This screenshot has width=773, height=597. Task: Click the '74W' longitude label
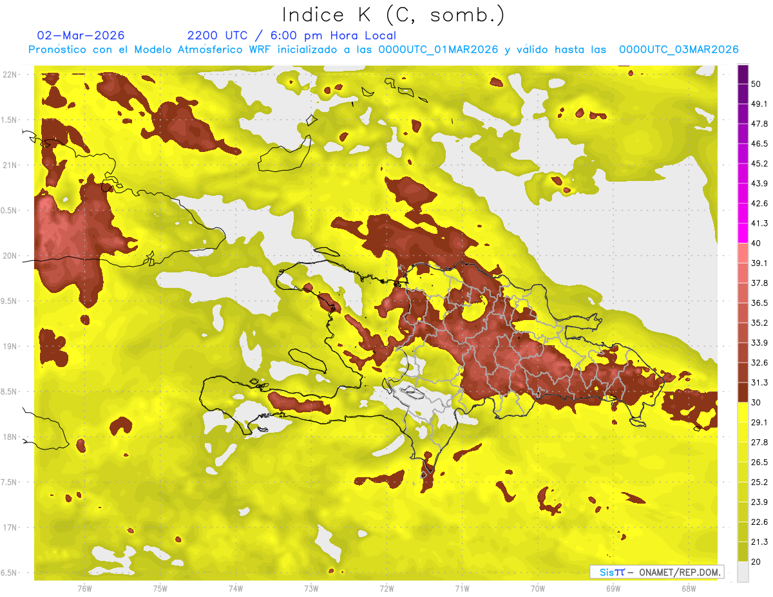(236, 589)
